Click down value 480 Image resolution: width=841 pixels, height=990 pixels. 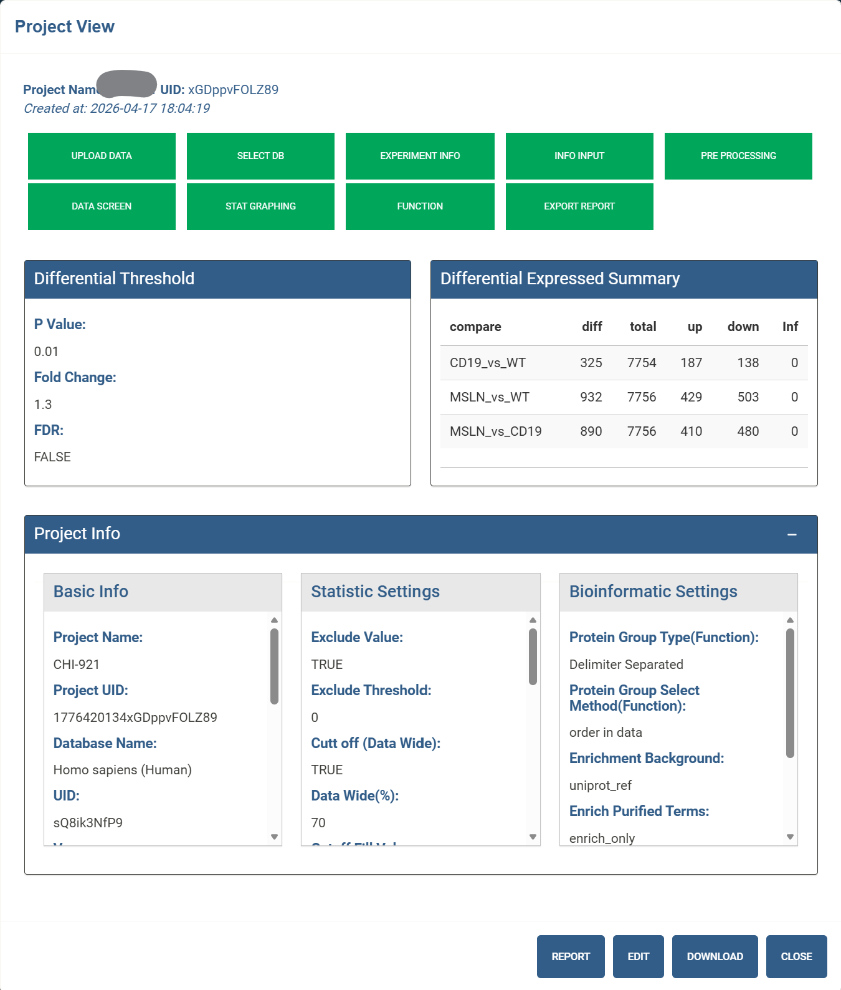(748, 431)
